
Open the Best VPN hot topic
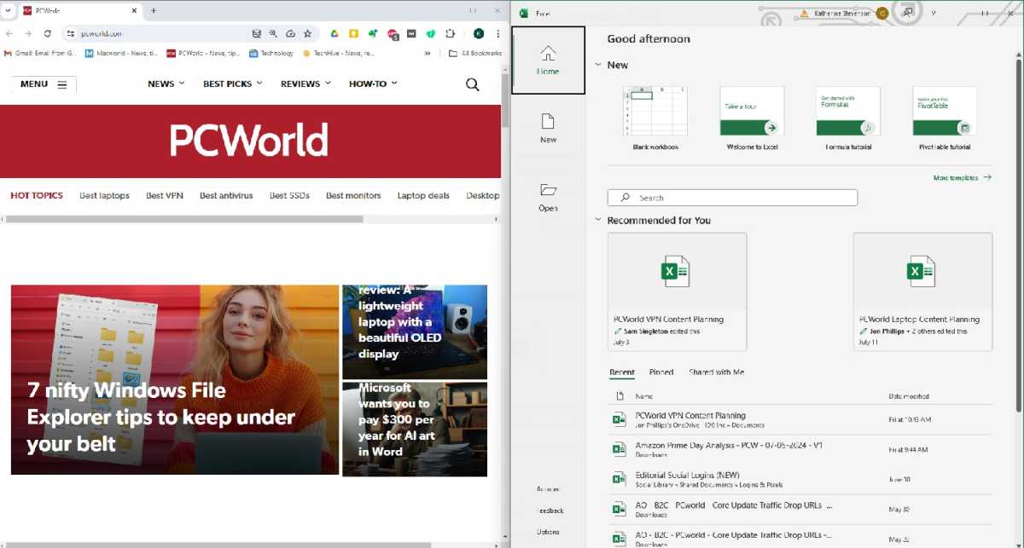coord(165,195)
